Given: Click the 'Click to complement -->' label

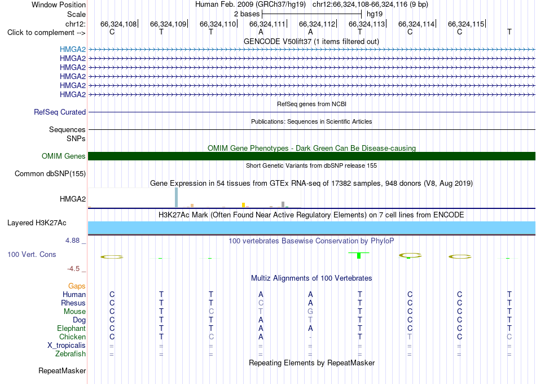Looking at the screenshot, I should coord(46,33).
